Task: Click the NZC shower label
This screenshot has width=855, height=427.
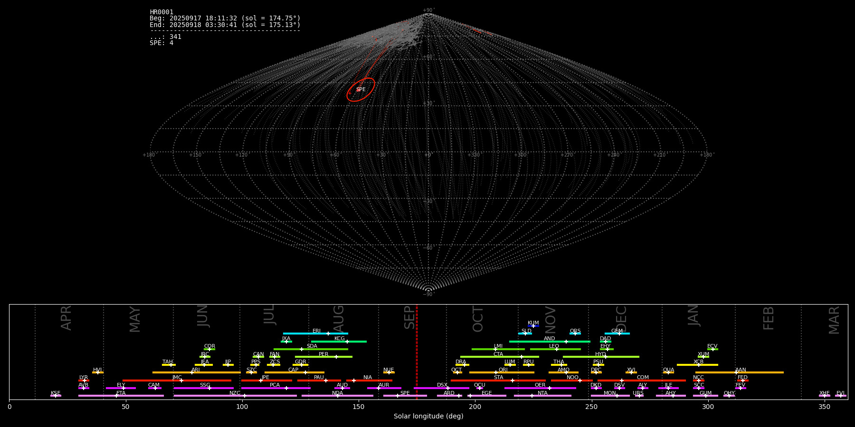Action: pyautogui.click(x=235, y=393)
